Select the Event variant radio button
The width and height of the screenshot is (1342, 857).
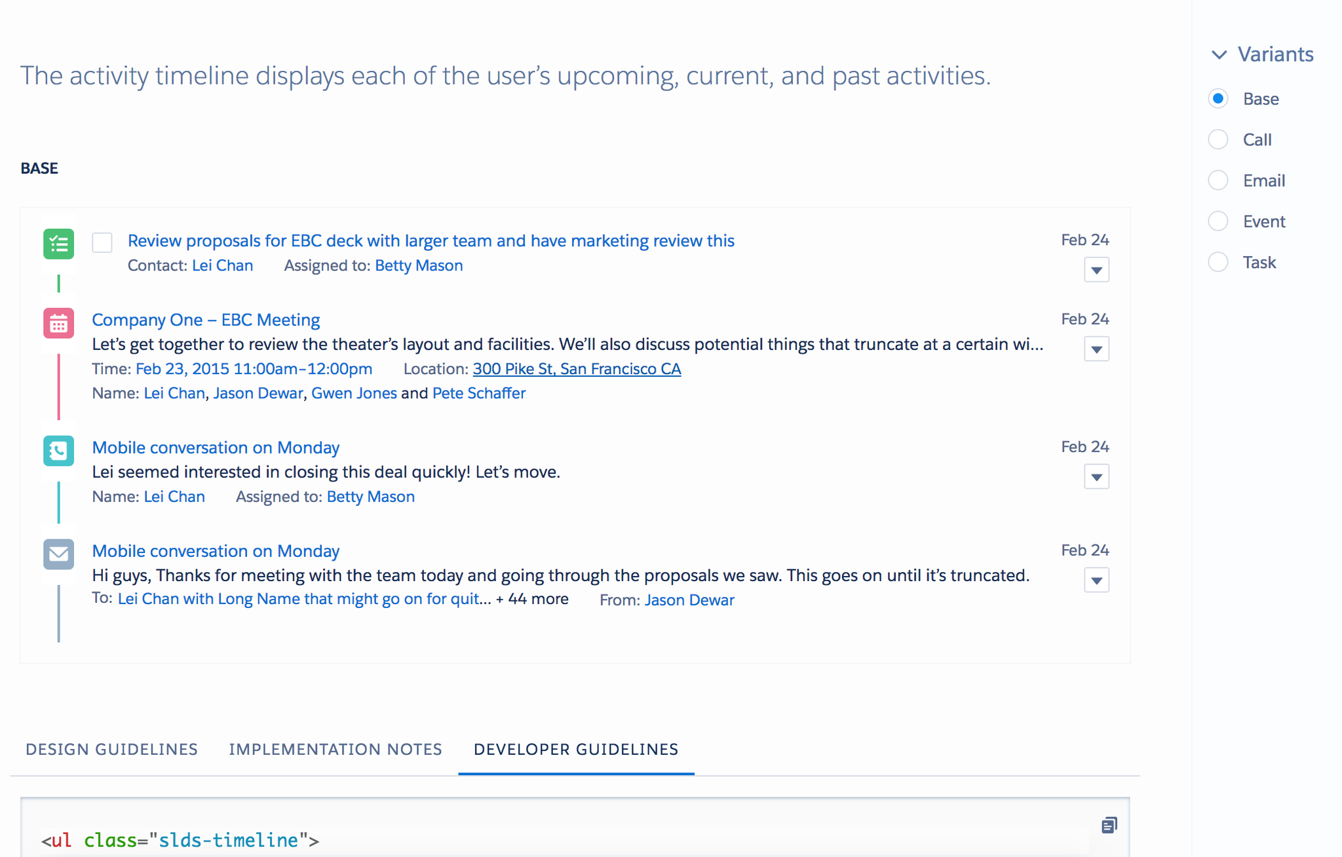(1218, 221)
